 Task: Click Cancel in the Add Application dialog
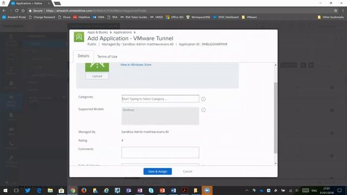[x=188, y=171]
